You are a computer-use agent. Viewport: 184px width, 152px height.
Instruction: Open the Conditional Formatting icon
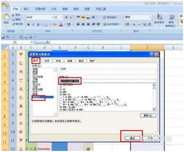[x=159, y=19]
